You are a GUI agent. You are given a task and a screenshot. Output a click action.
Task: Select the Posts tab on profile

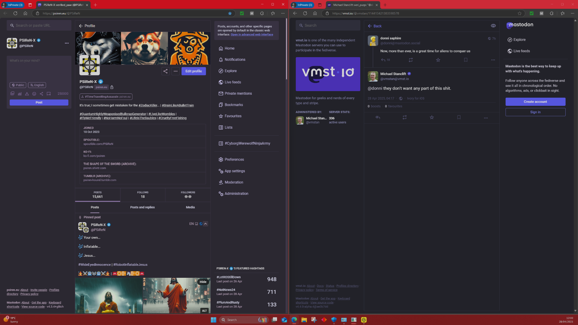pos(95,207)
